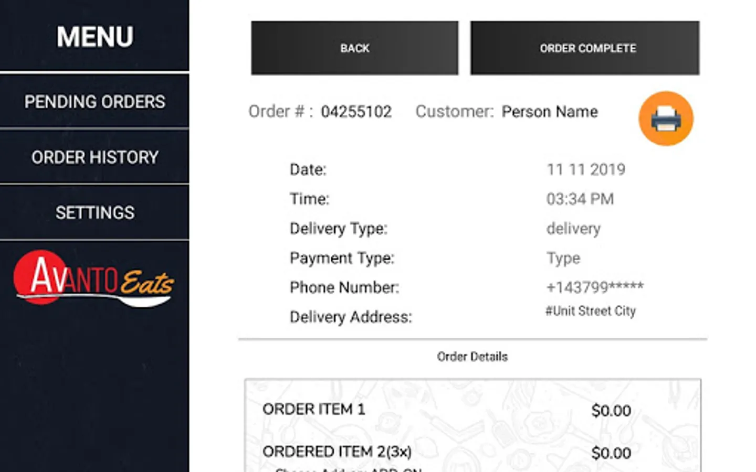This screenshot has height=472, width=756.
Task: Click the Payment Type value
Action: 563,258
